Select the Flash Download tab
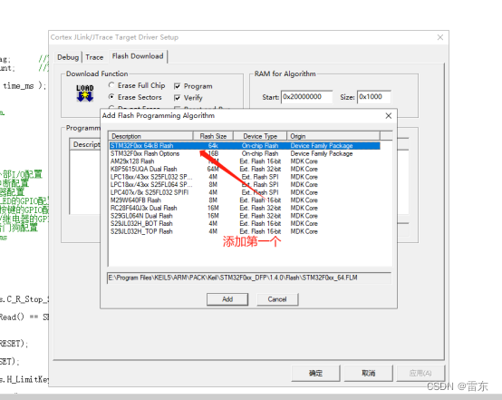 coord(138,56)
